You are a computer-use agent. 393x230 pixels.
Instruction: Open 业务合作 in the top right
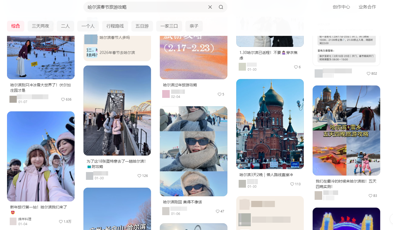click(x=367, y=7)
